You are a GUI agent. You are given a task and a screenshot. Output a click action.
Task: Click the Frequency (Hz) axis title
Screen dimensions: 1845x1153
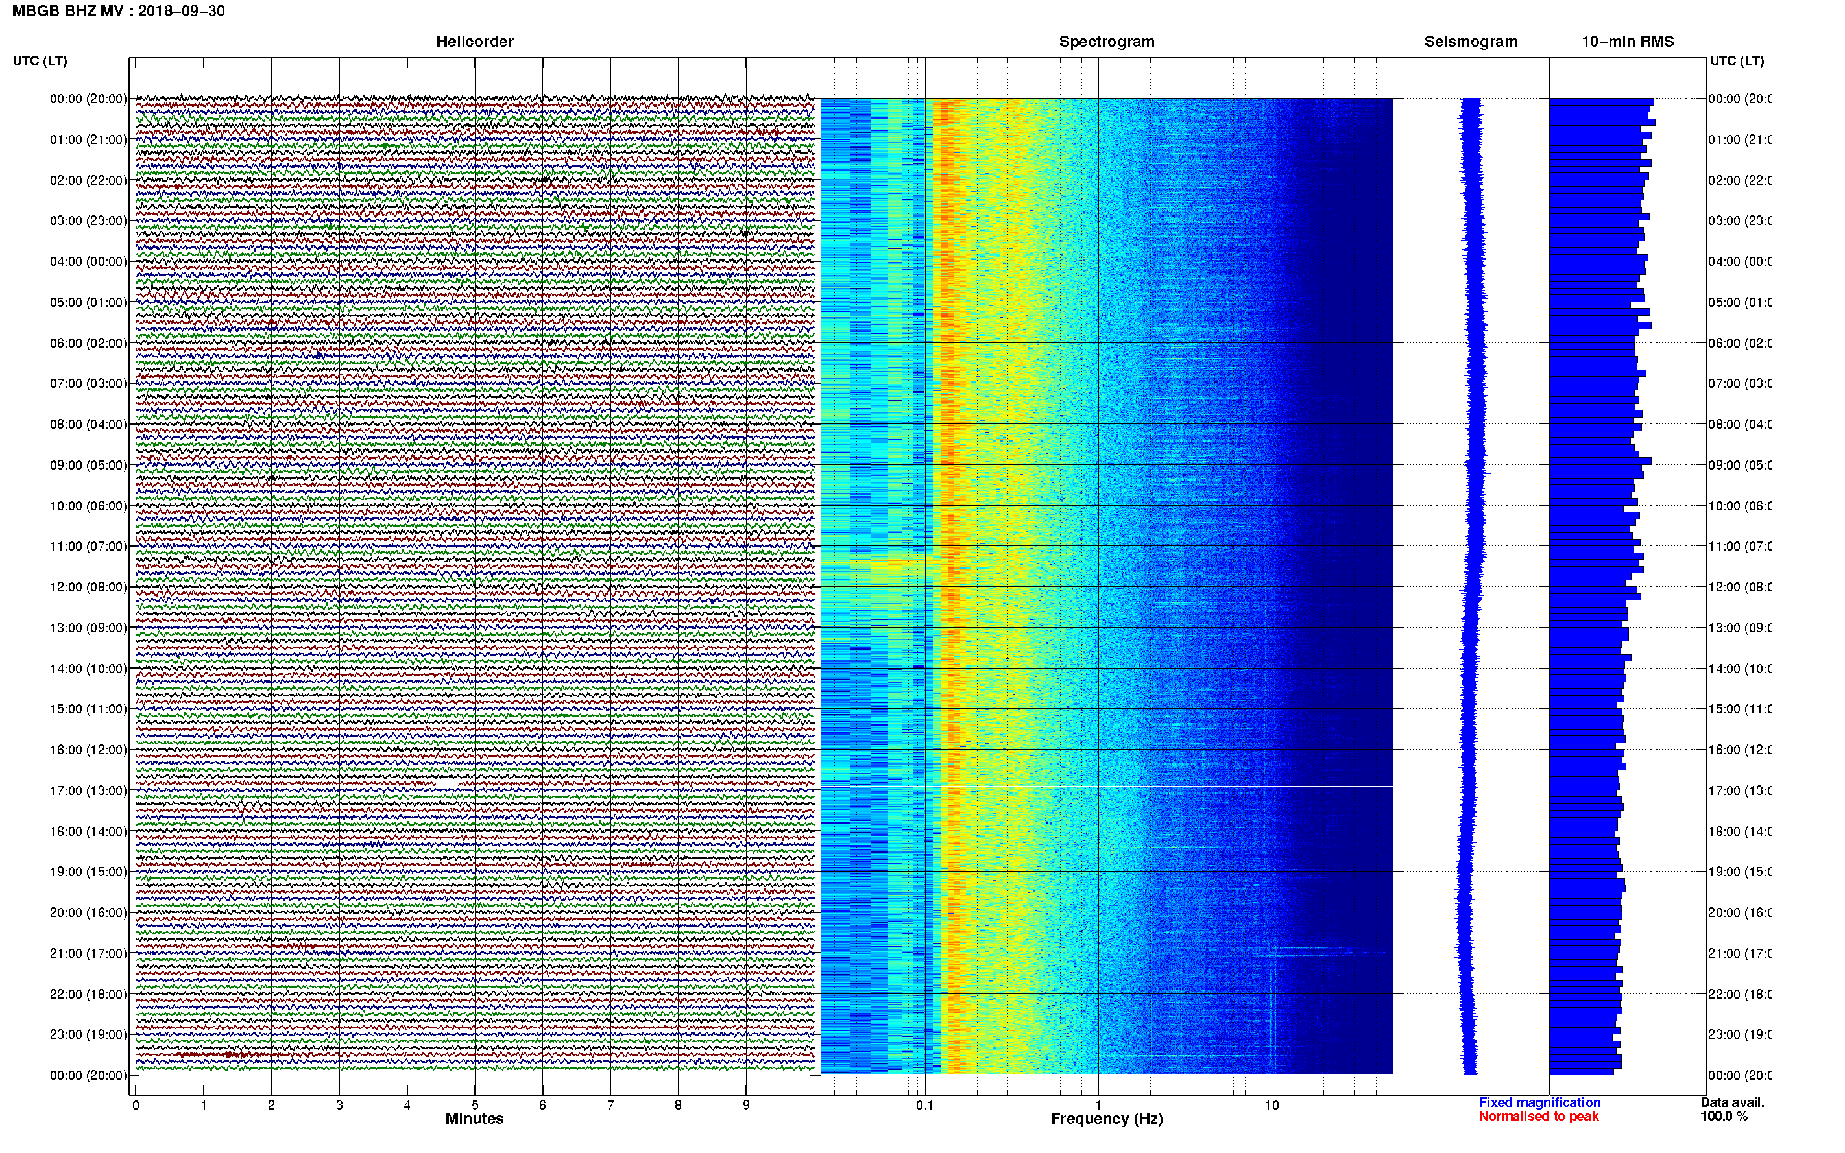tap(1107, 1119)
